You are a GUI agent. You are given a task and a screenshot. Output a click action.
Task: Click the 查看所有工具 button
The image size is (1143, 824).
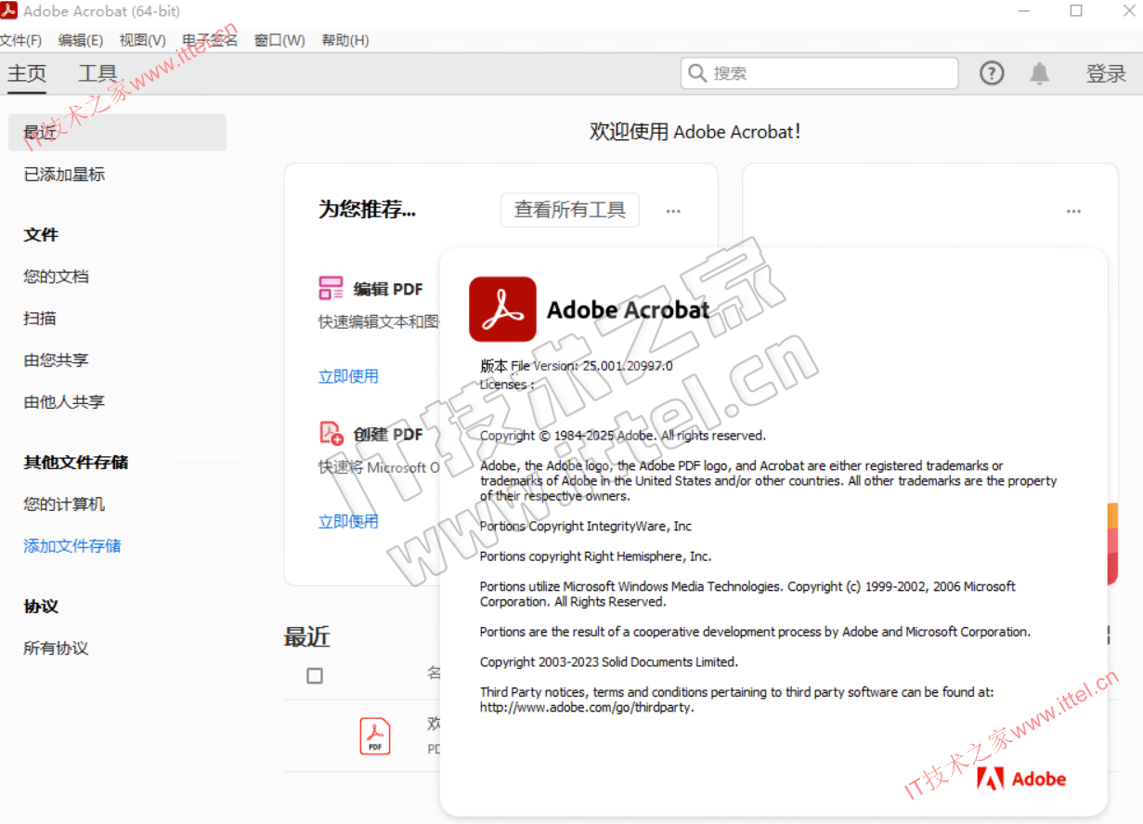point(569,210)
